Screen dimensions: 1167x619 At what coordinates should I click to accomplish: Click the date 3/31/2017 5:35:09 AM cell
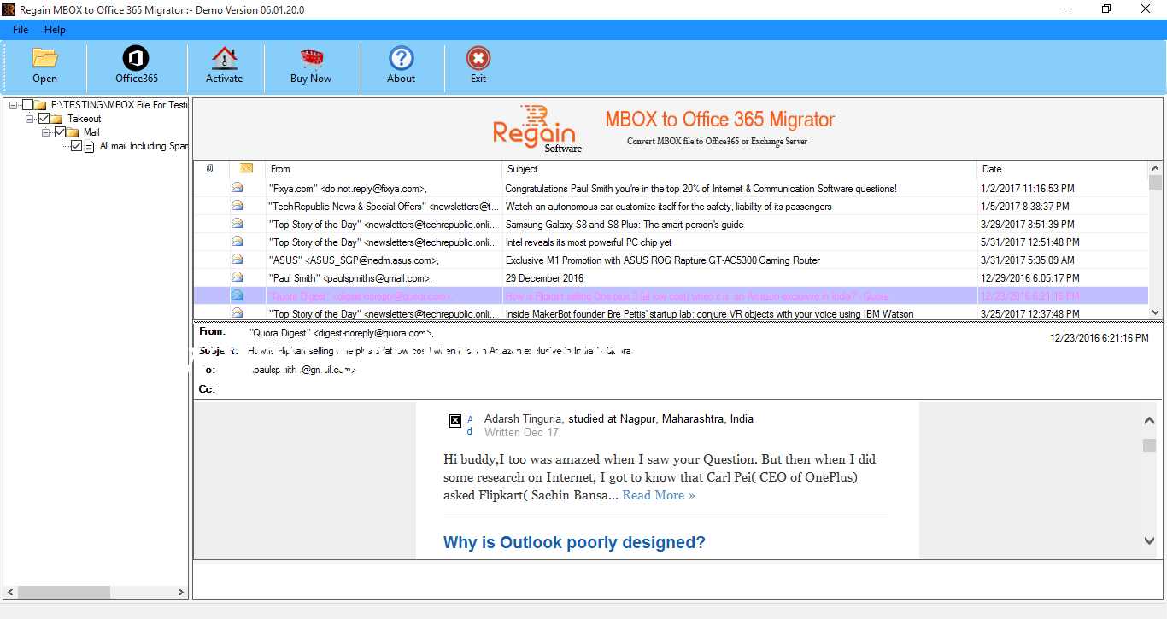point(1029,260)
